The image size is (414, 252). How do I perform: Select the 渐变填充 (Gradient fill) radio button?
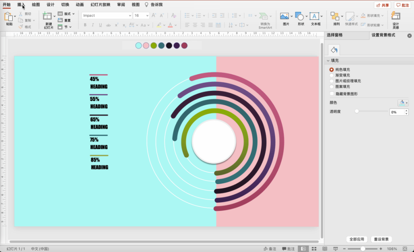pyautogui.click(x=332, y=76)
